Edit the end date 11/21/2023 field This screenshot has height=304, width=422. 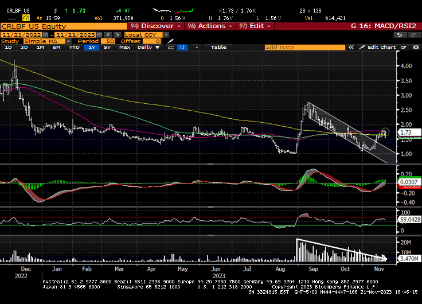coord(76,35)
